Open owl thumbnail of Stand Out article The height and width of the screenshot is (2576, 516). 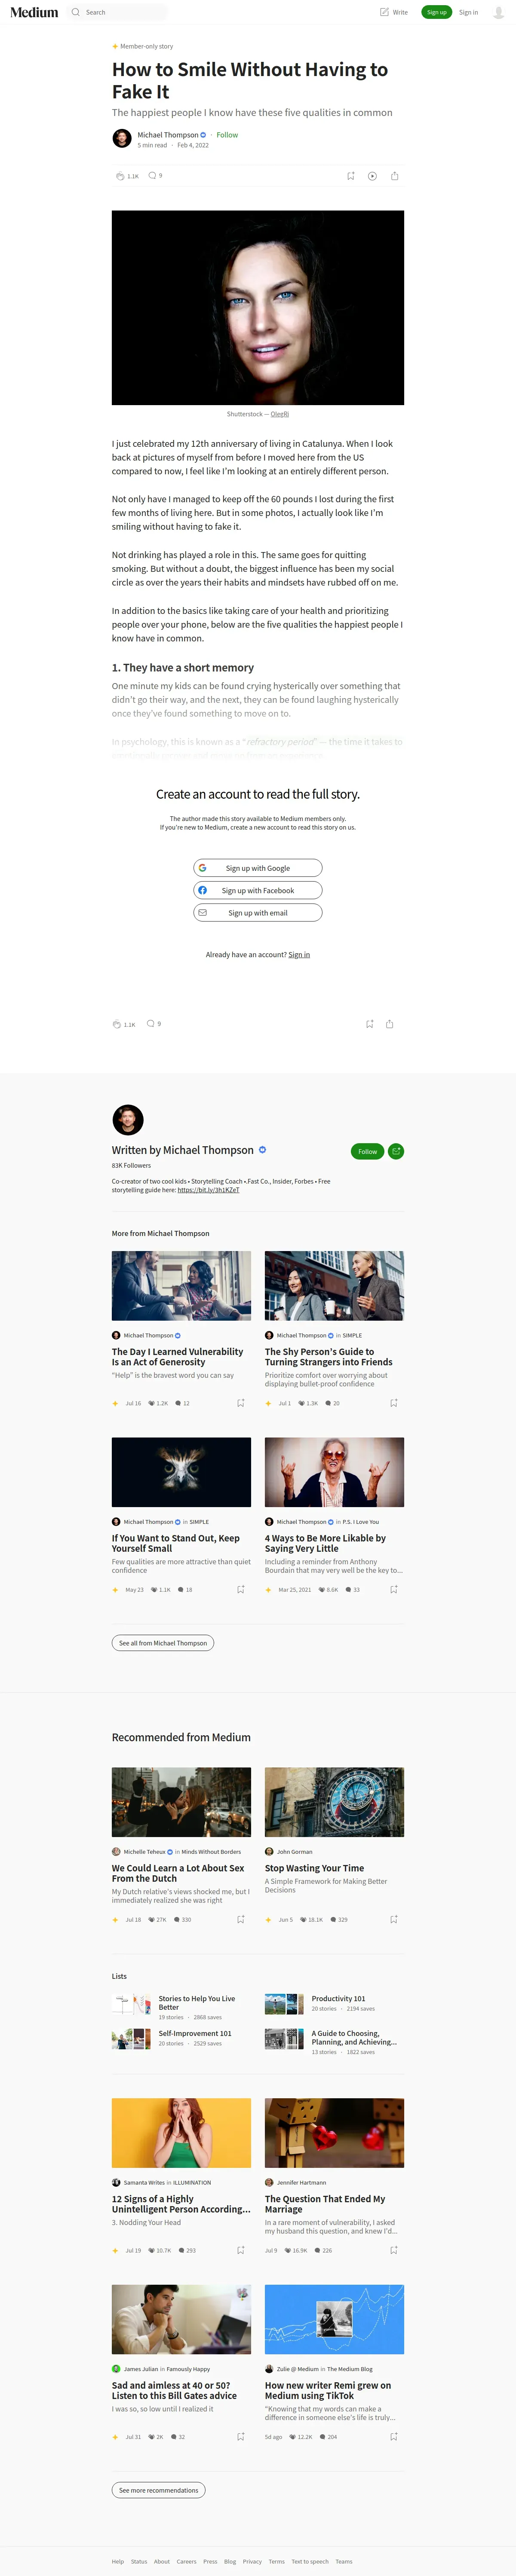point(181,1472)
